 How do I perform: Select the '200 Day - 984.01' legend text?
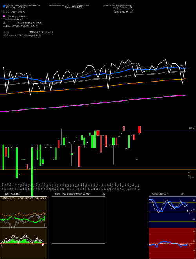pyautogui.click(x=16, y=16)
